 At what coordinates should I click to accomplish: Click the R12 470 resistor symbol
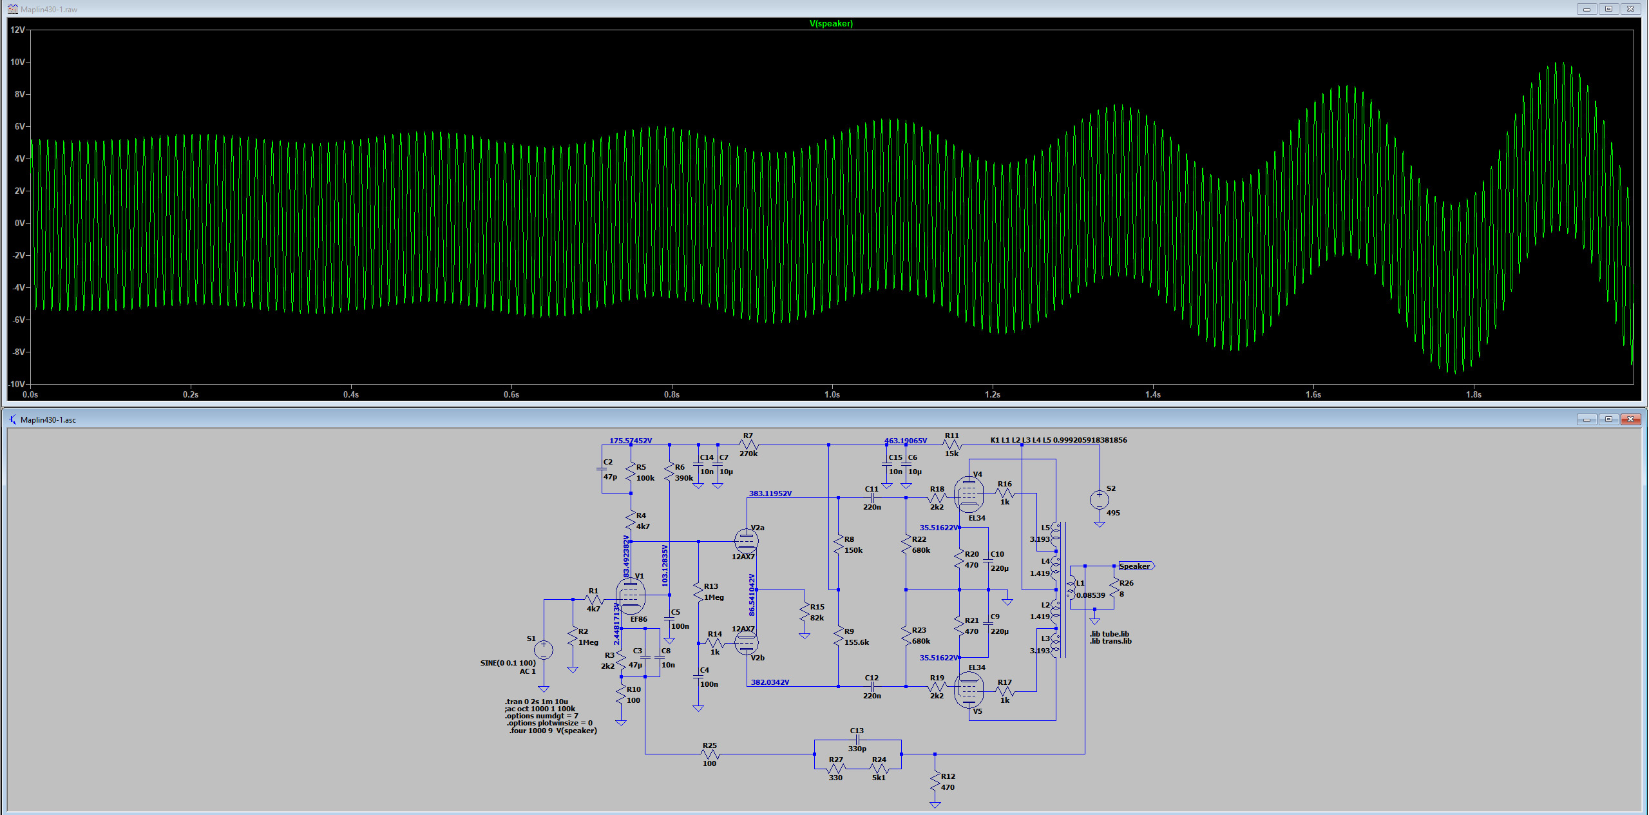click(935, 781)
